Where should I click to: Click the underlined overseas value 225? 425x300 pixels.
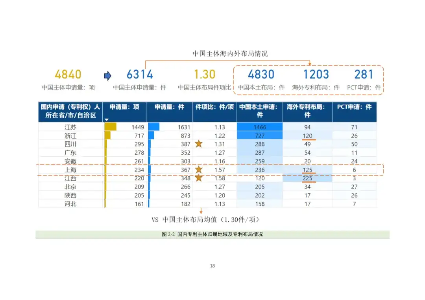pos(307,178)
